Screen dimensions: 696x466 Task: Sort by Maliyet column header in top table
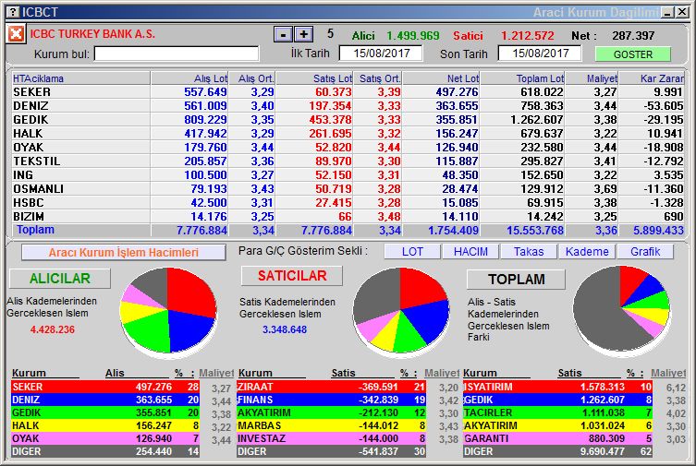[x=592, y=78]
